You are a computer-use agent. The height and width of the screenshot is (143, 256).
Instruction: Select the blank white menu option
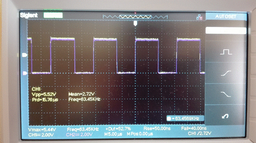click(x=226, y=31)
